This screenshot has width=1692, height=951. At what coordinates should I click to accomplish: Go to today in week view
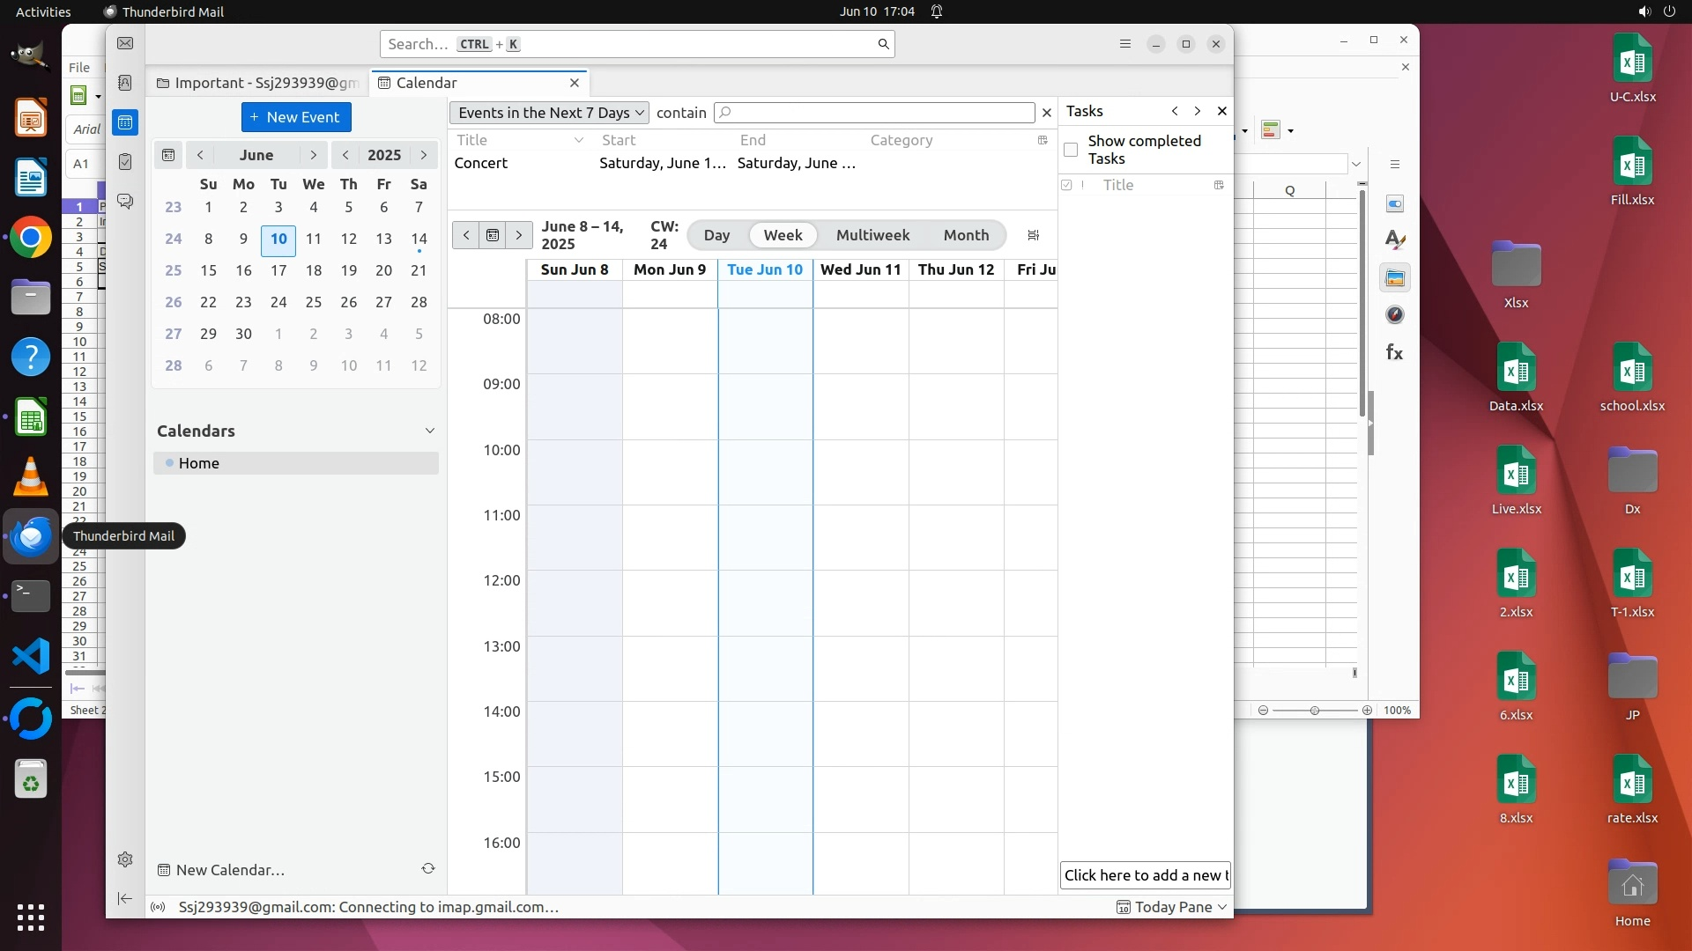(x=493, y=235)
